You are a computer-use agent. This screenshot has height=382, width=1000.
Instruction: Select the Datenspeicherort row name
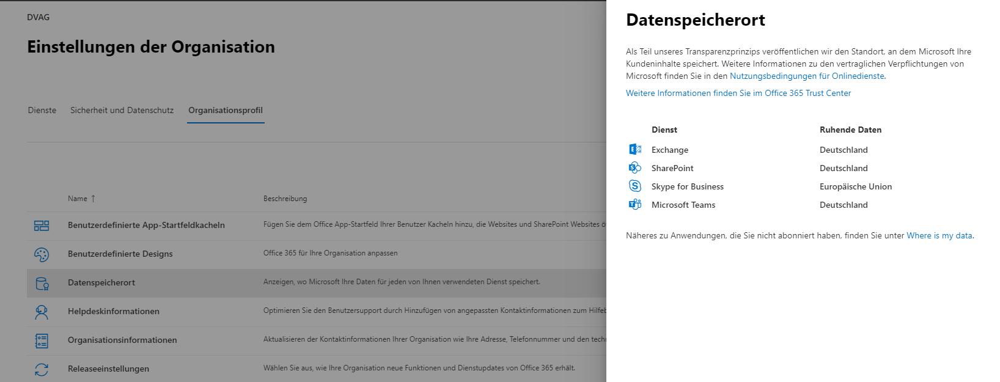click(101, 283)
